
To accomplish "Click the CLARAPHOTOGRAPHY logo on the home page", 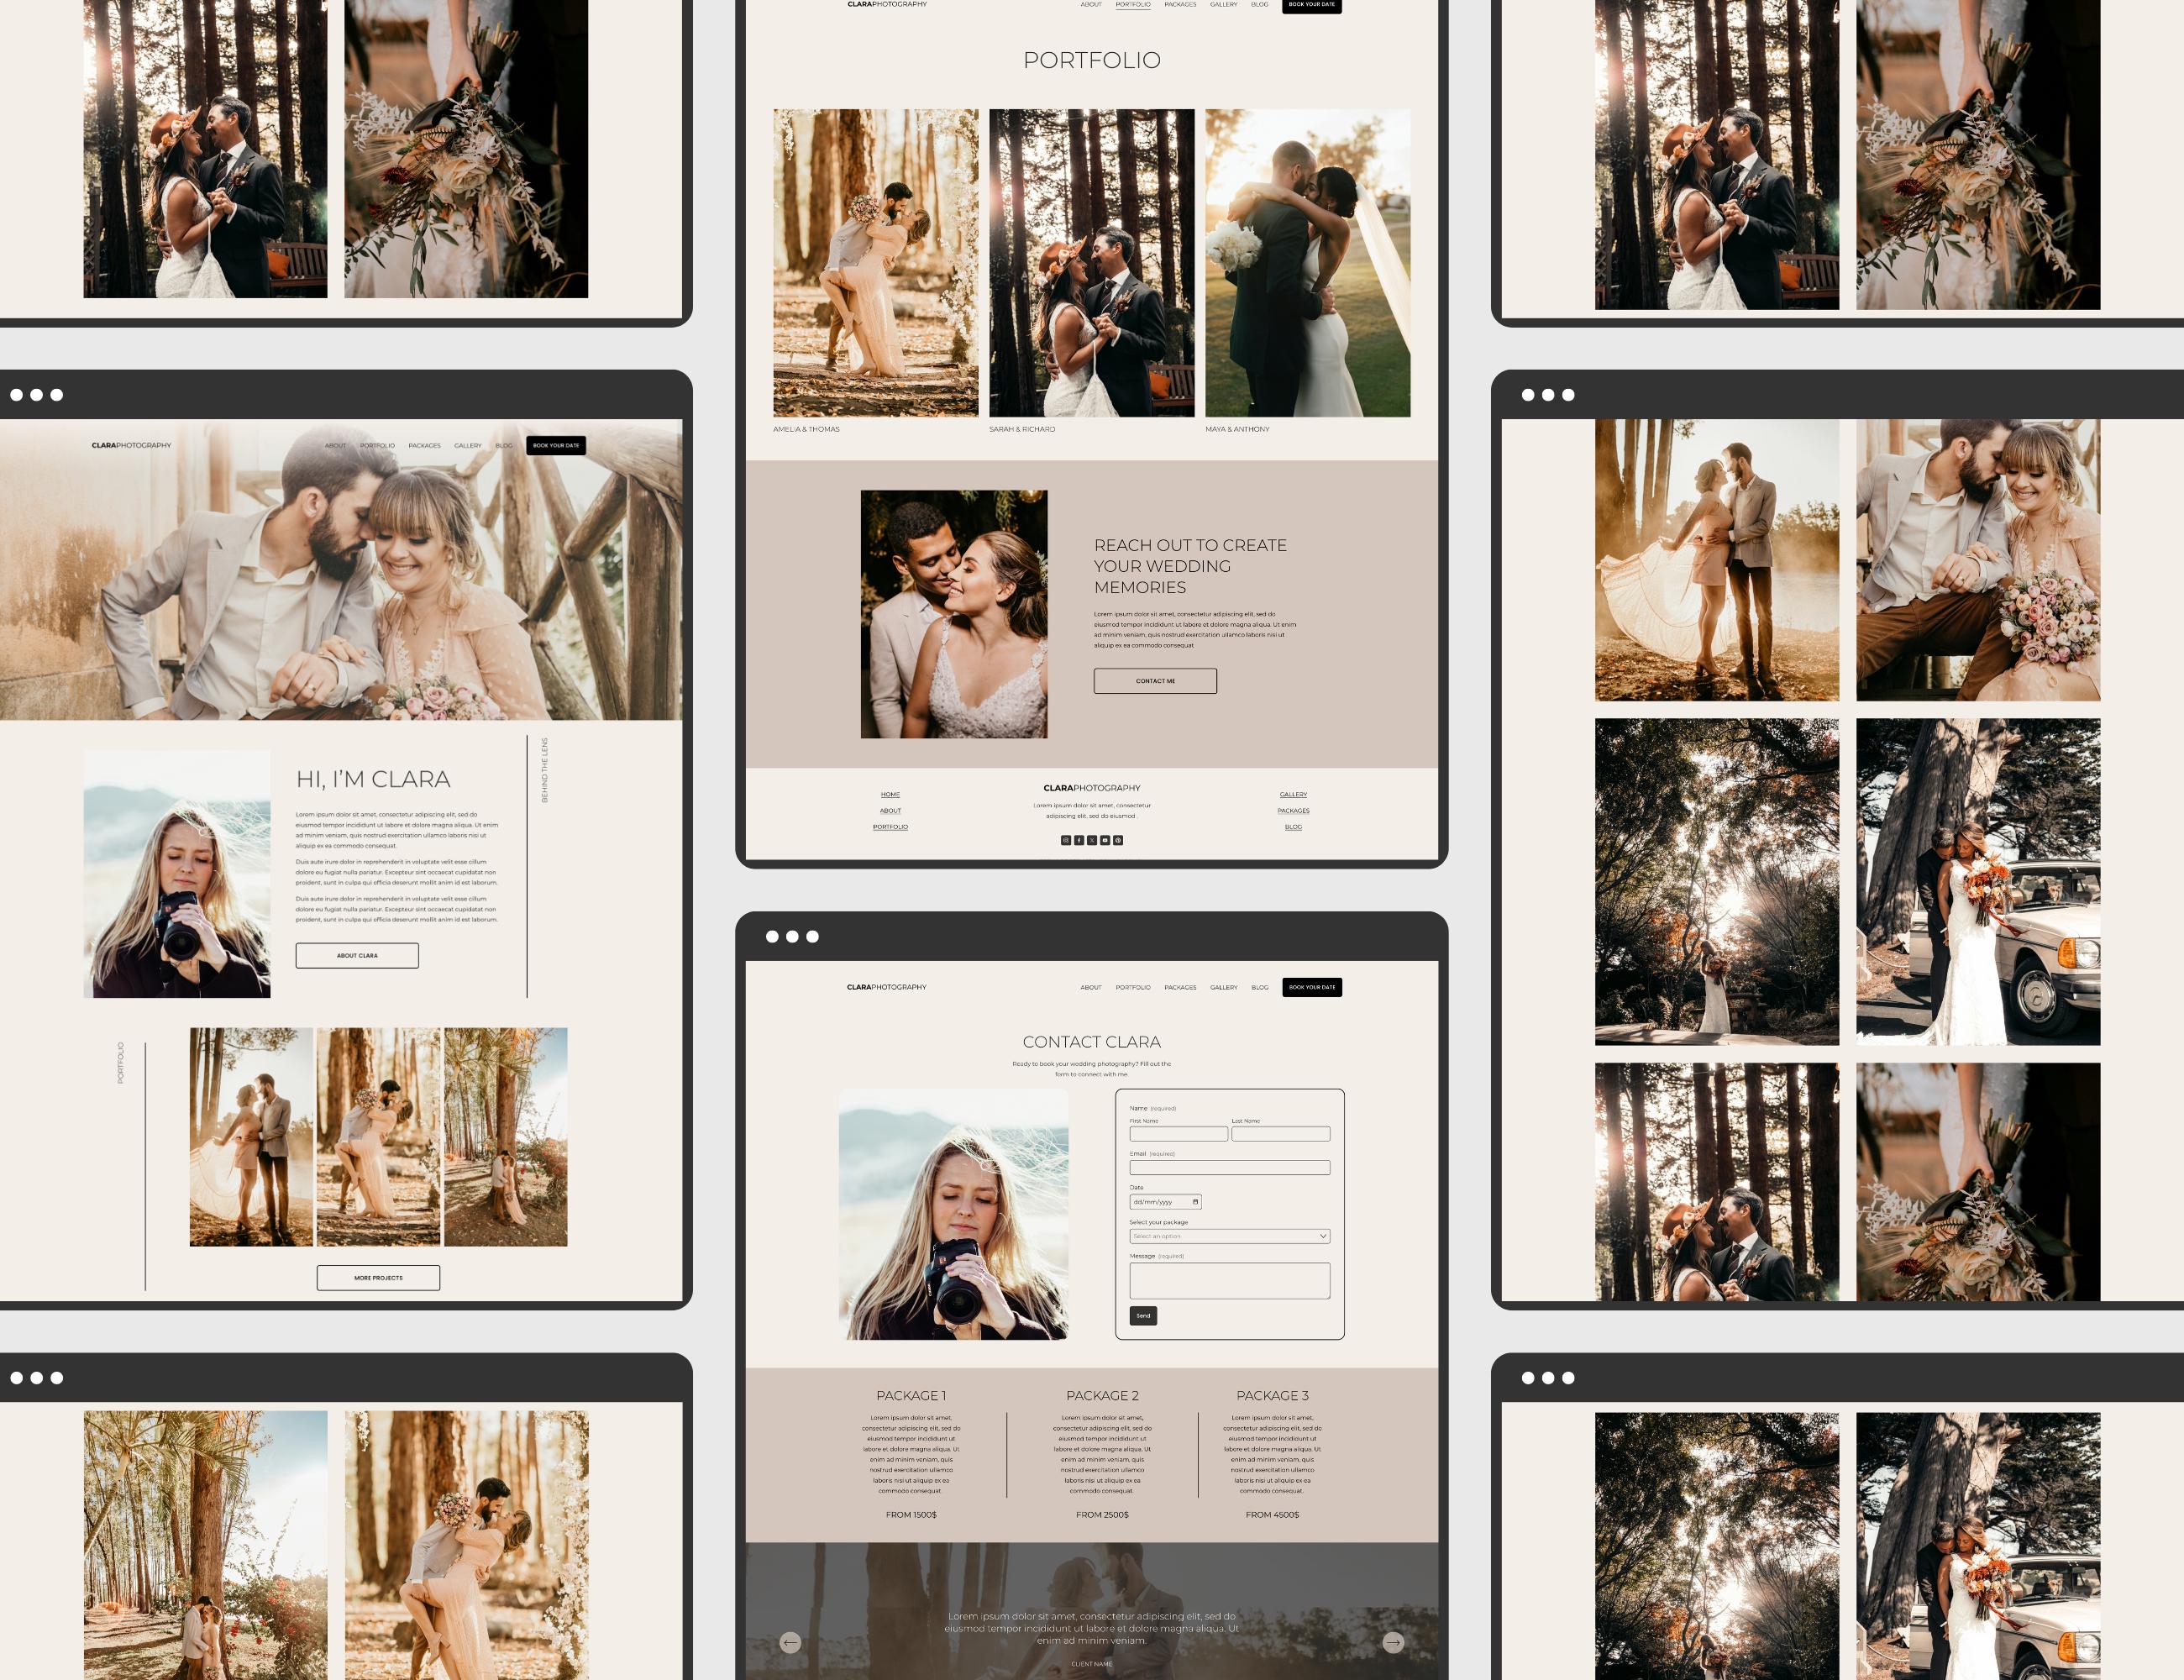I will coord(131,446).
